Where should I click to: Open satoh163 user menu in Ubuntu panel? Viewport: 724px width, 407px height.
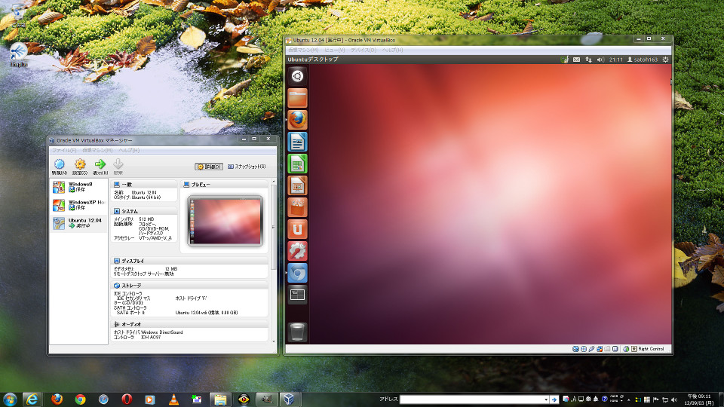click(x=643, y=60)
